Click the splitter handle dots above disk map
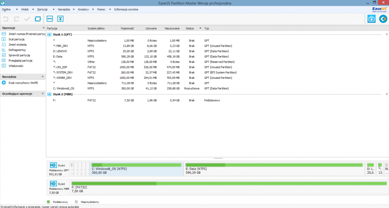 (218, 158)
